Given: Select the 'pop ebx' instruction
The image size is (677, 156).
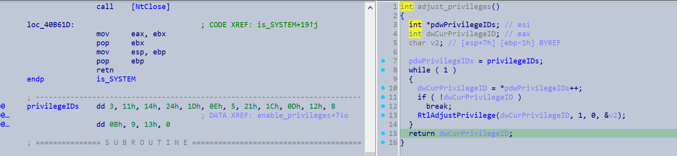Looking at the screenshot, I should click(x=120, y=43).
